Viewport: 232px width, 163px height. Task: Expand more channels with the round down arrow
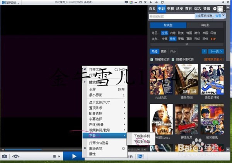pyautogui.click(x=215, y=9)
